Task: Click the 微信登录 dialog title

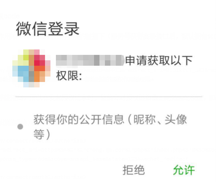Action: (x=48, y=29)
